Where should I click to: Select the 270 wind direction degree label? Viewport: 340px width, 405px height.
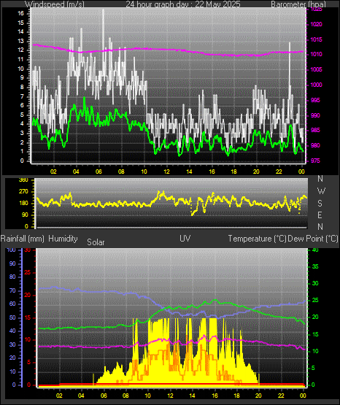coord(24,192)
